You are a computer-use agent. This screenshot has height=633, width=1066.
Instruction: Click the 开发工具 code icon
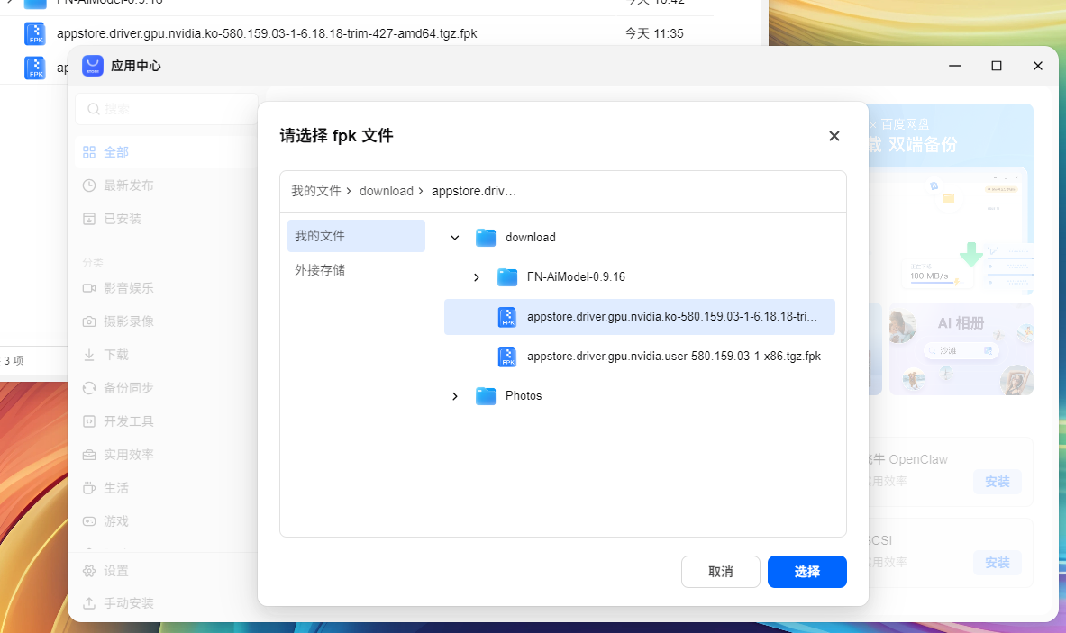(x=89, y=421)
